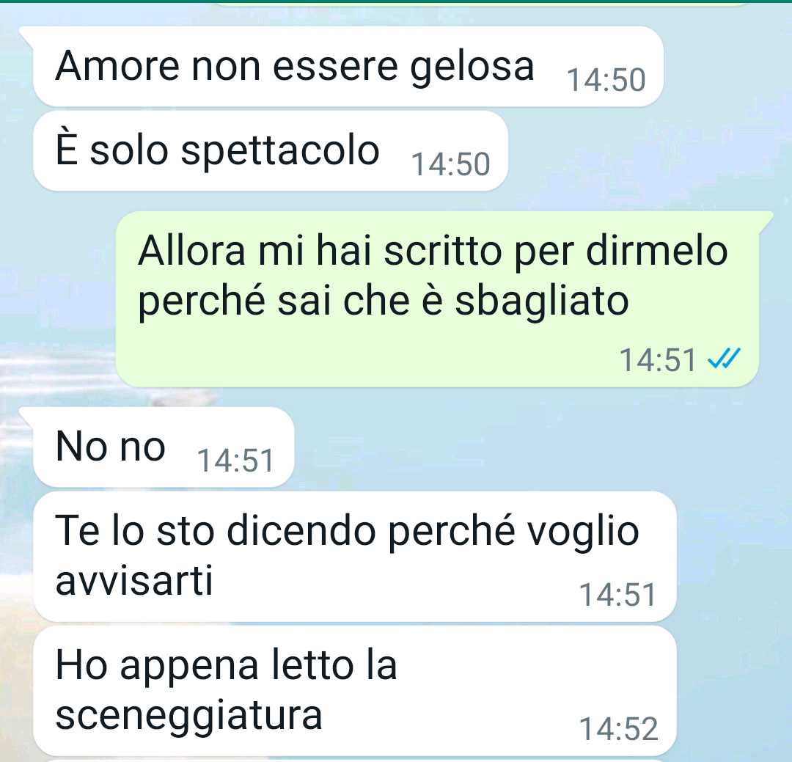This screenshot has height=762, width=792.
Task: Click the word "sbagliato" in the green message
Action: (x=542, y=302)
